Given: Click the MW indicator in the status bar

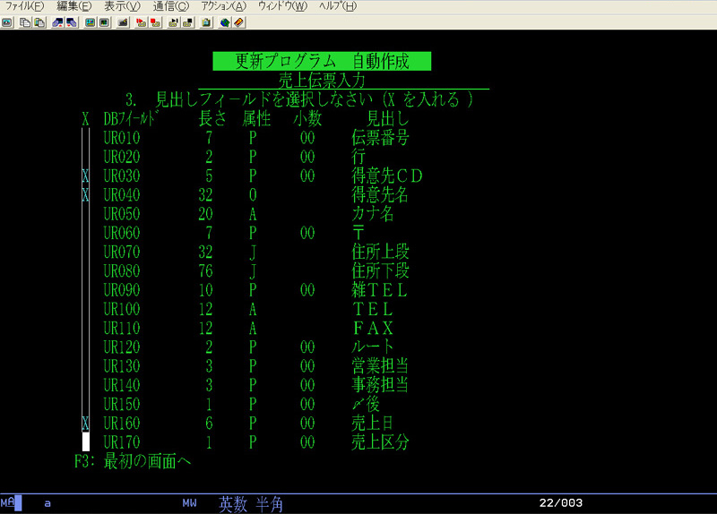Looking at the screenshot, I should 189,503.
